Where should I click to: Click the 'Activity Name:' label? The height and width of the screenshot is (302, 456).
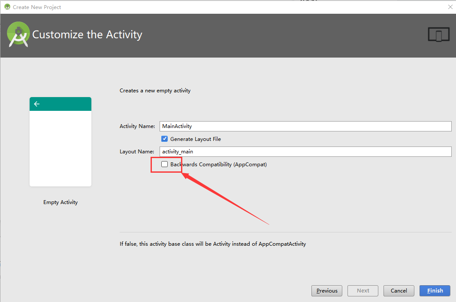pyautogui.click(x=137, y=126)
